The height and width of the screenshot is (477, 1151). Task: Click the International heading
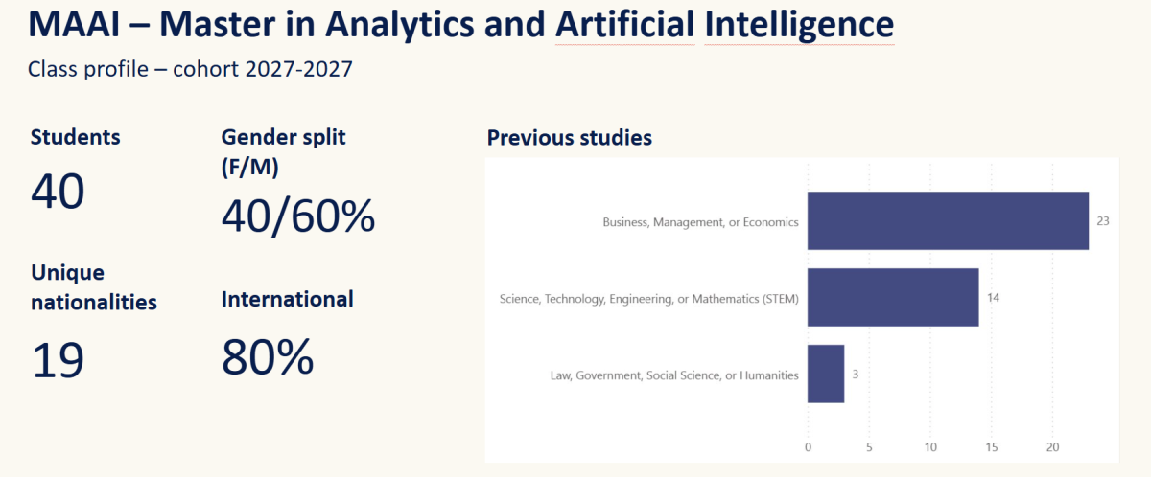[x=288, y=299]
